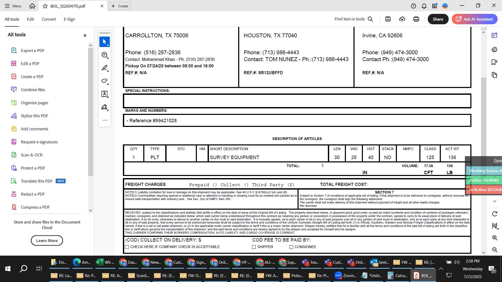Click the Share button

pyautogui.click(x=438, y=19)
